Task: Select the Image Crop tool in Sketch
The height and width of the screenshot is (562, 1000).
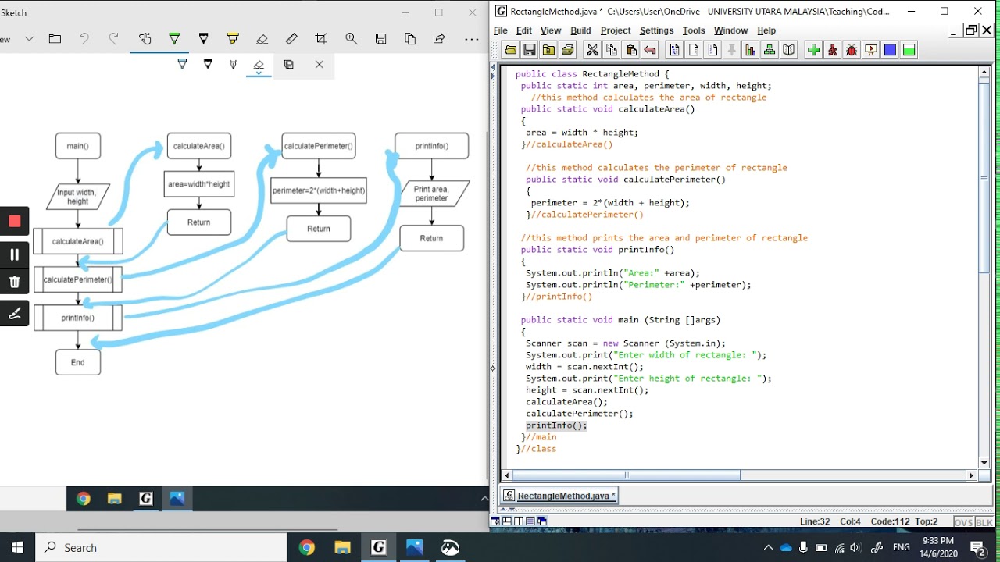Action: 321,38
